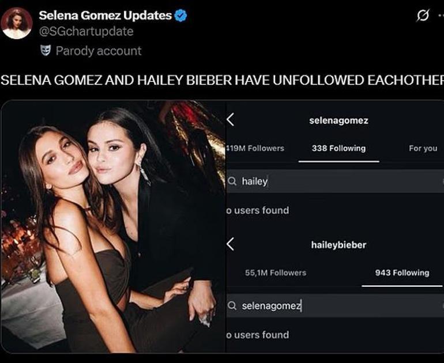
Task: Open the Selena Gomez Updates profile avatar
Action: [x=16, y=24]
